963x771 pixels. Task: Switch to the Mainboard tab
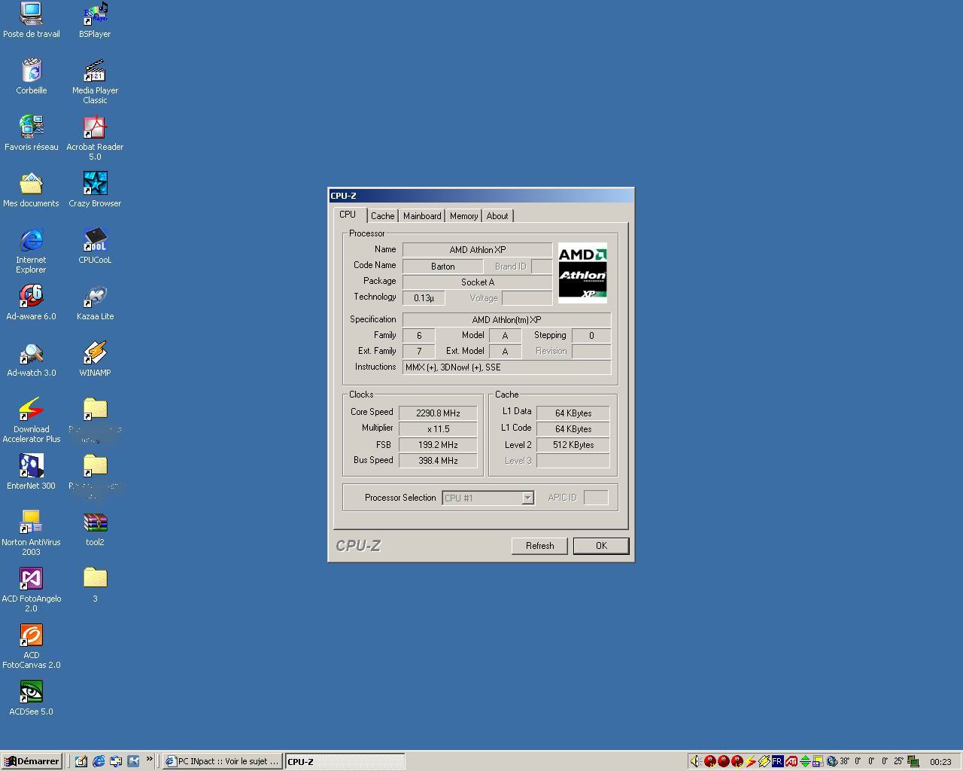[422, 216]
